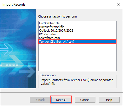The height and width of the screenshot is (106, 123).
Task: Click the solid arrow graphic at the banner bottom
Action: (27, 72)
